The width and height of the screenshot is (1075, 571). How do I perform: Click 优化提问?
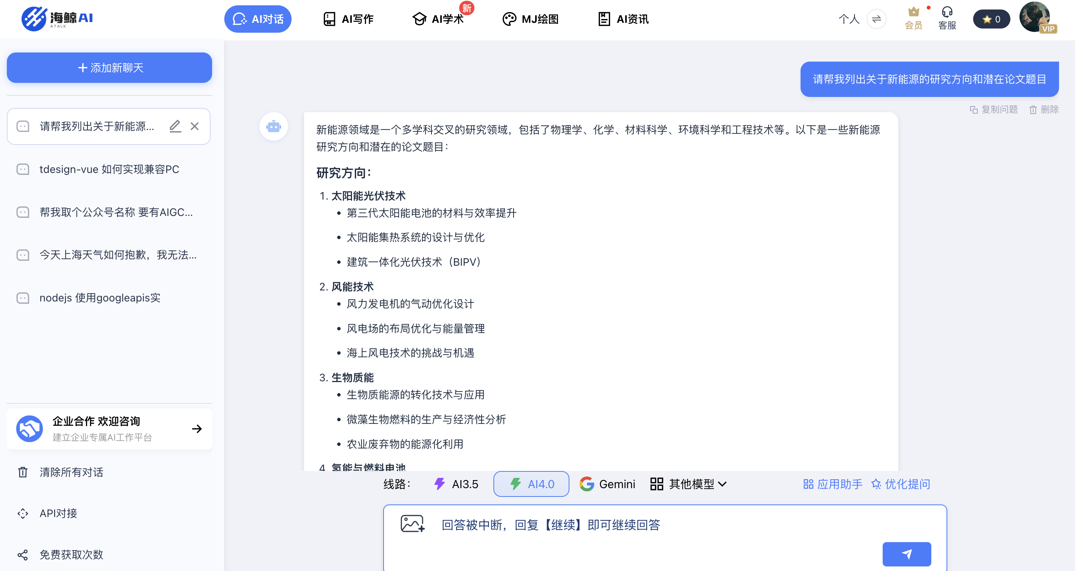point(901,484)
